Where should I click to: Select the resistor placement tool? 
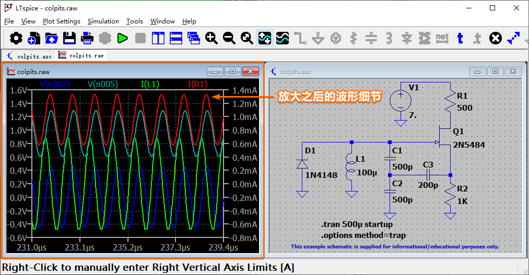pos(353,38)
